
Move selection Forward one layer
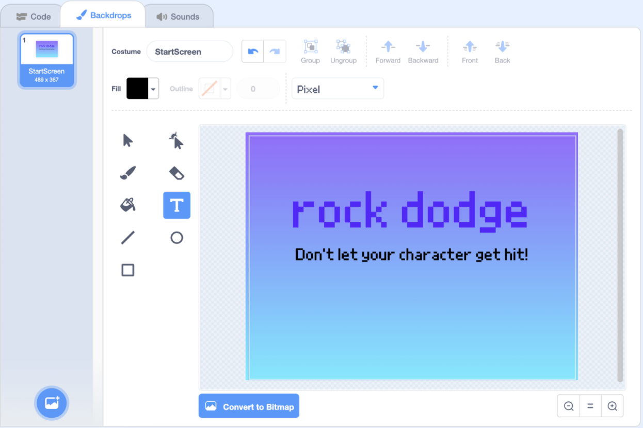(388, 52)
